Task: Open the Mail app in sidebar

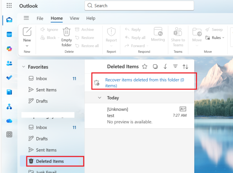Action: (9, 20)
